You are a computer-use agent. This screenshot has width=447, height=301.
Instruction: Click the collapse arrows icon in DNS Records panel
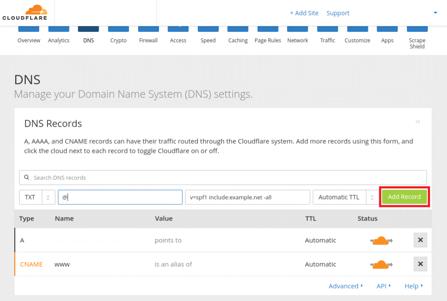(418, 122)
